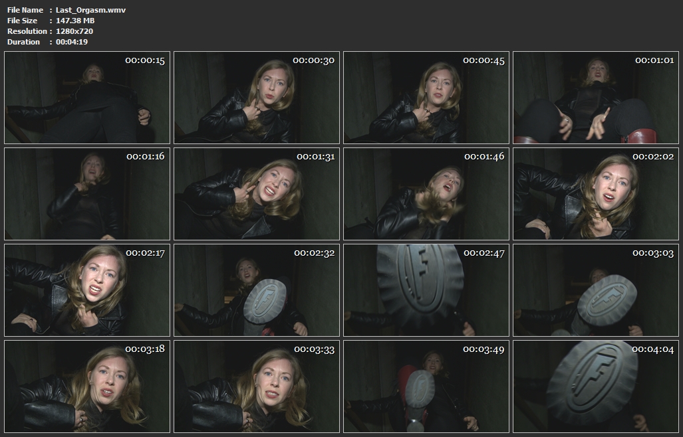Open the boot sole close-up at 00:02:47
This screenshot has width=683, height=437.
426,290
